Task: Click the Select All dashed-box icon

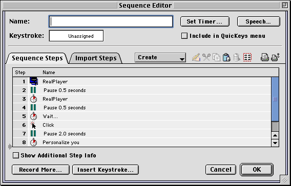Action: pos(247,57)
